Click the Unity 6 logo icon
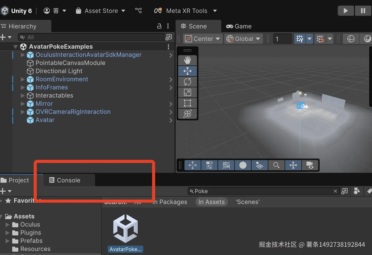Viewport: 372px width, 255px height. tap(5, 11)
